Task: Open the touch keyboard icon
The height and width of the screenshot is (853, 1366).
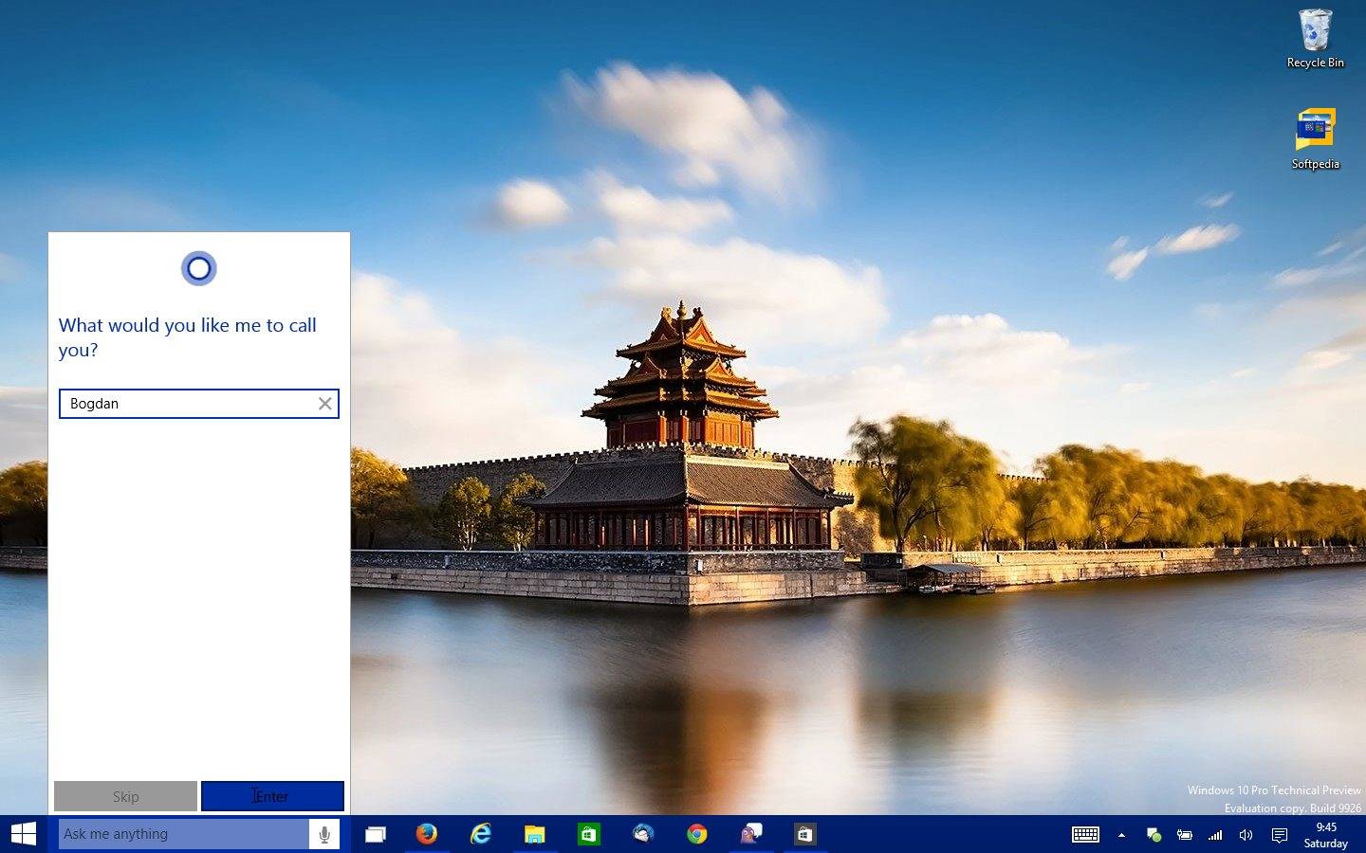Action: coord(1085,835)
